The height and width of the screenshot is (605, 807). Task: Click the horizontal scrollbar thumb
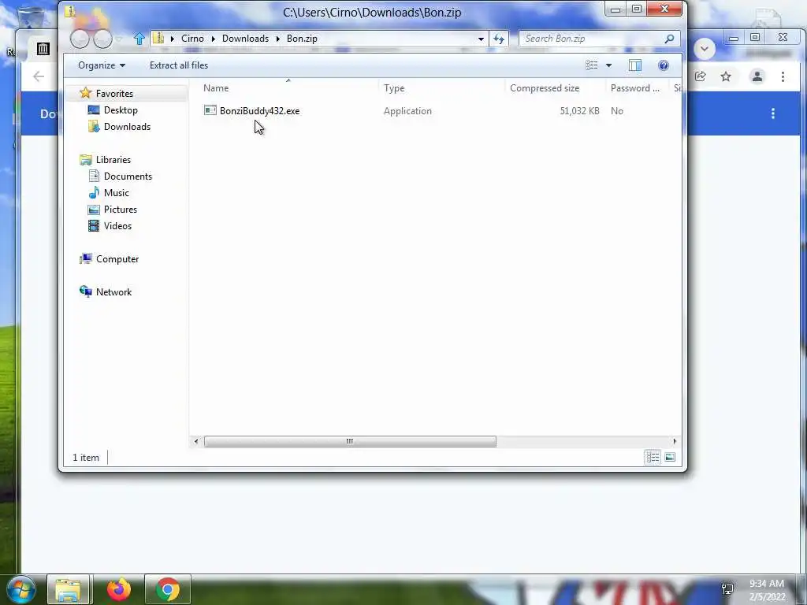(x=350, y=441)
